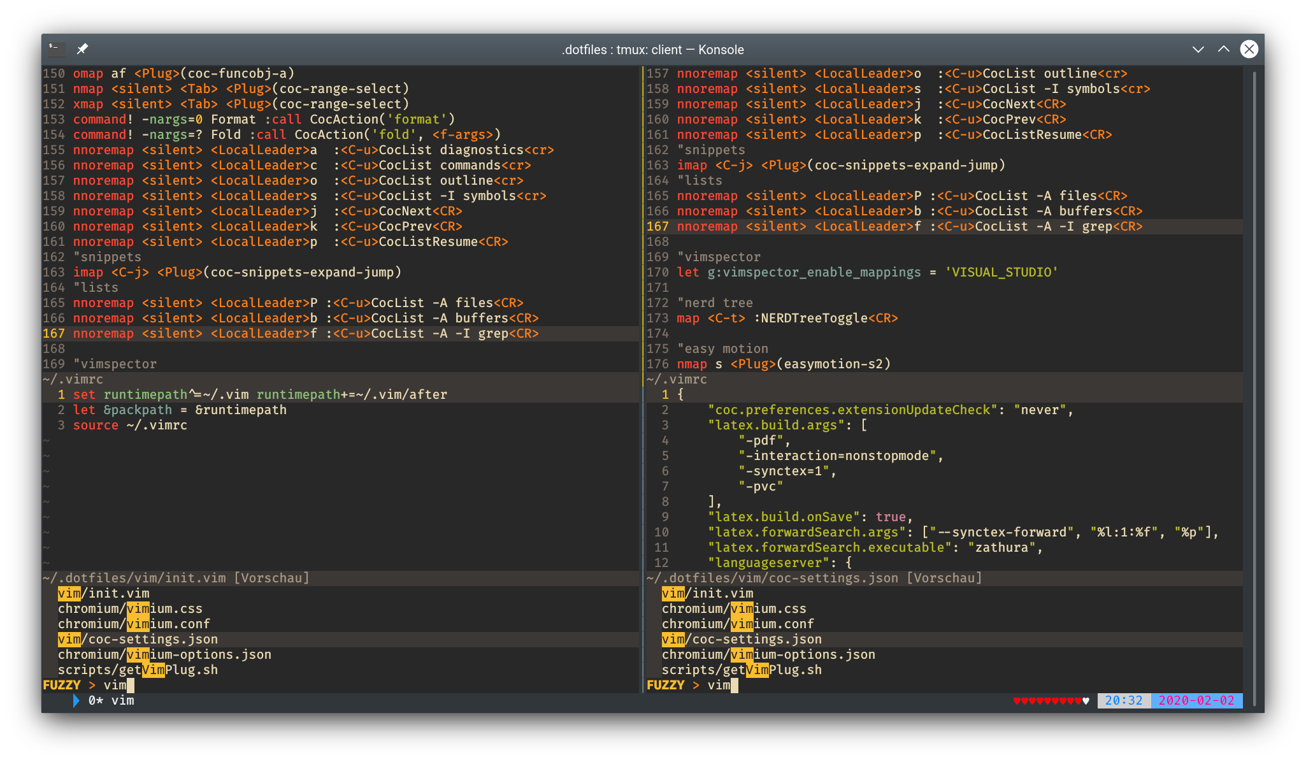Screen dimensions: 1306x762
Task: Click the up chevron in the title bar
Action: click(x=1224, y=49)
